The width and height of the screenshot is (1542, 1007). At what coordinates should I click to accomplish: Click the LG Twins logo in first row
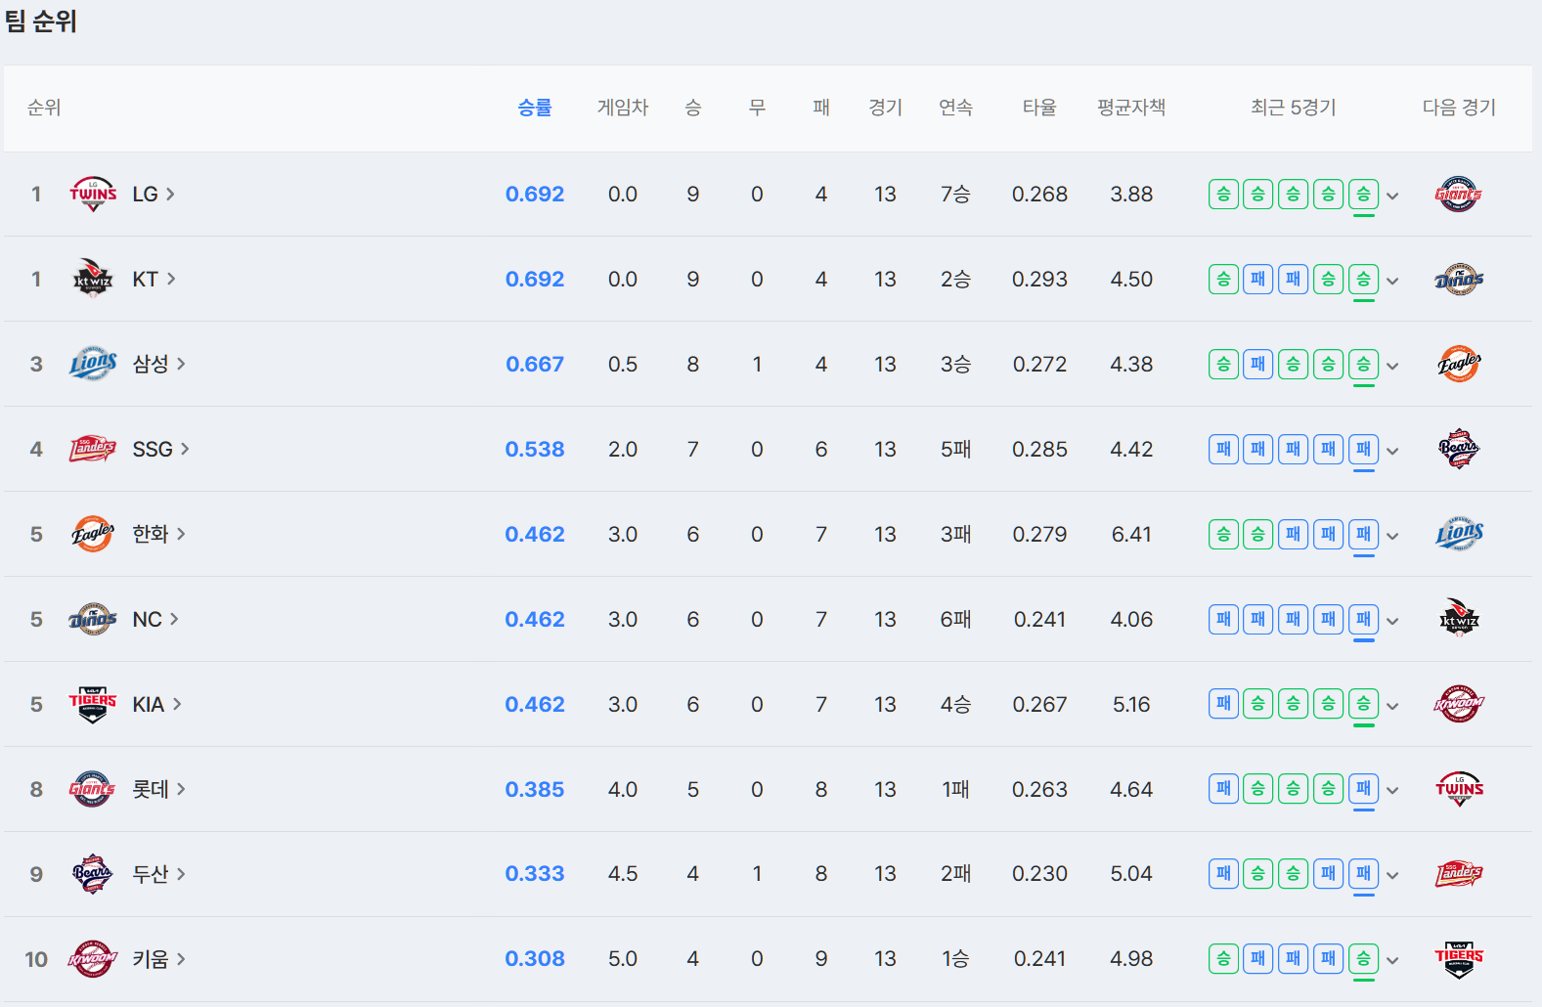pyautogui.click(x=93, y=195)
